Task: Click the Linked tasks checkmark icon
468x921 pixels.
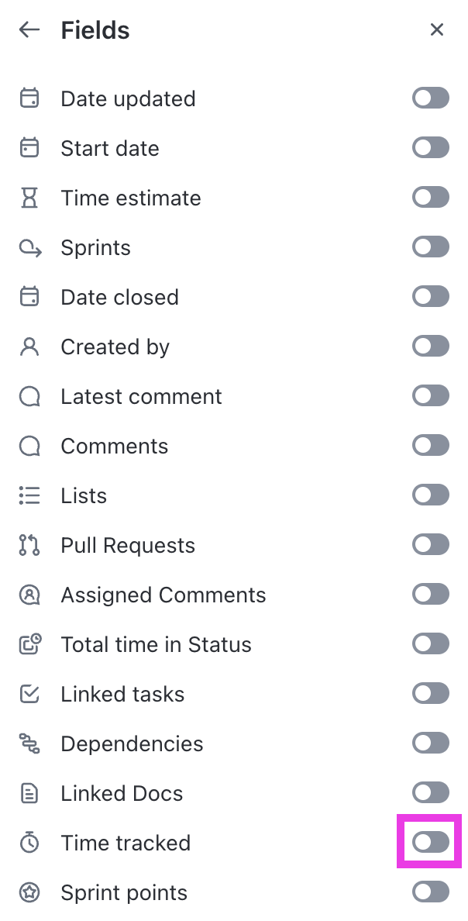Action: point(29,694)
